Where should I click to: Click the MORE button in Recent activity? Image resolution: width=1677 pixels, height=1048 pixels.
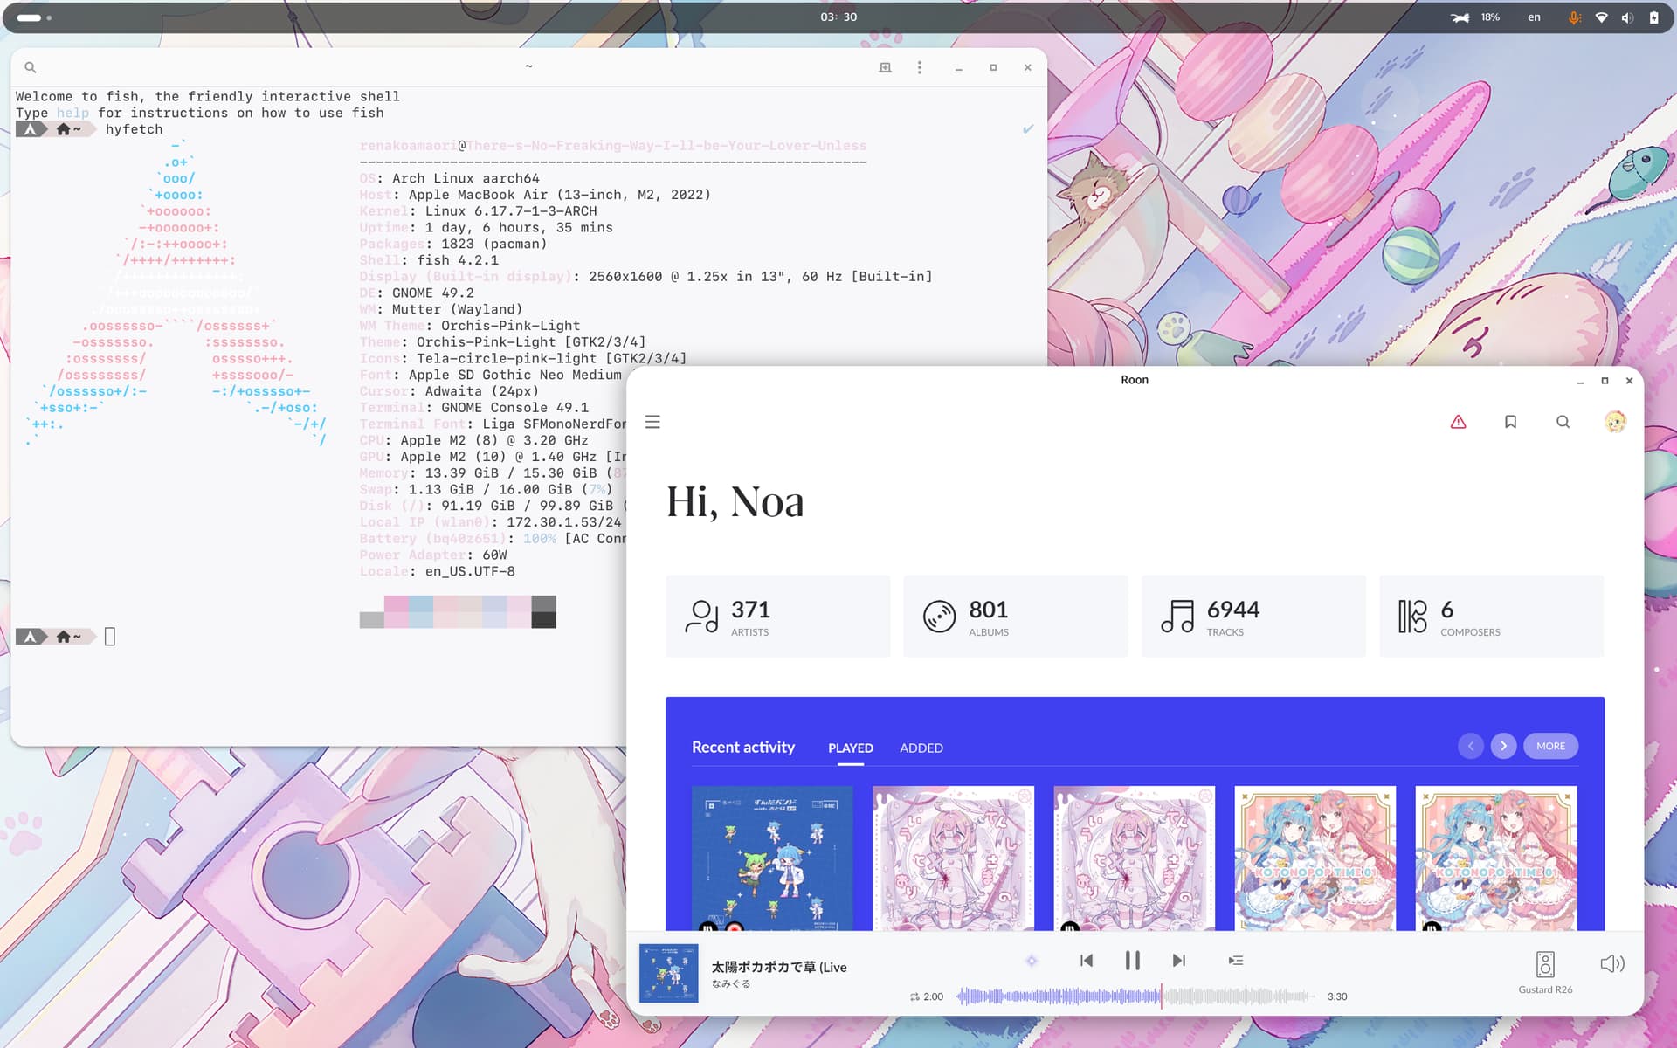click(1550, 746)
